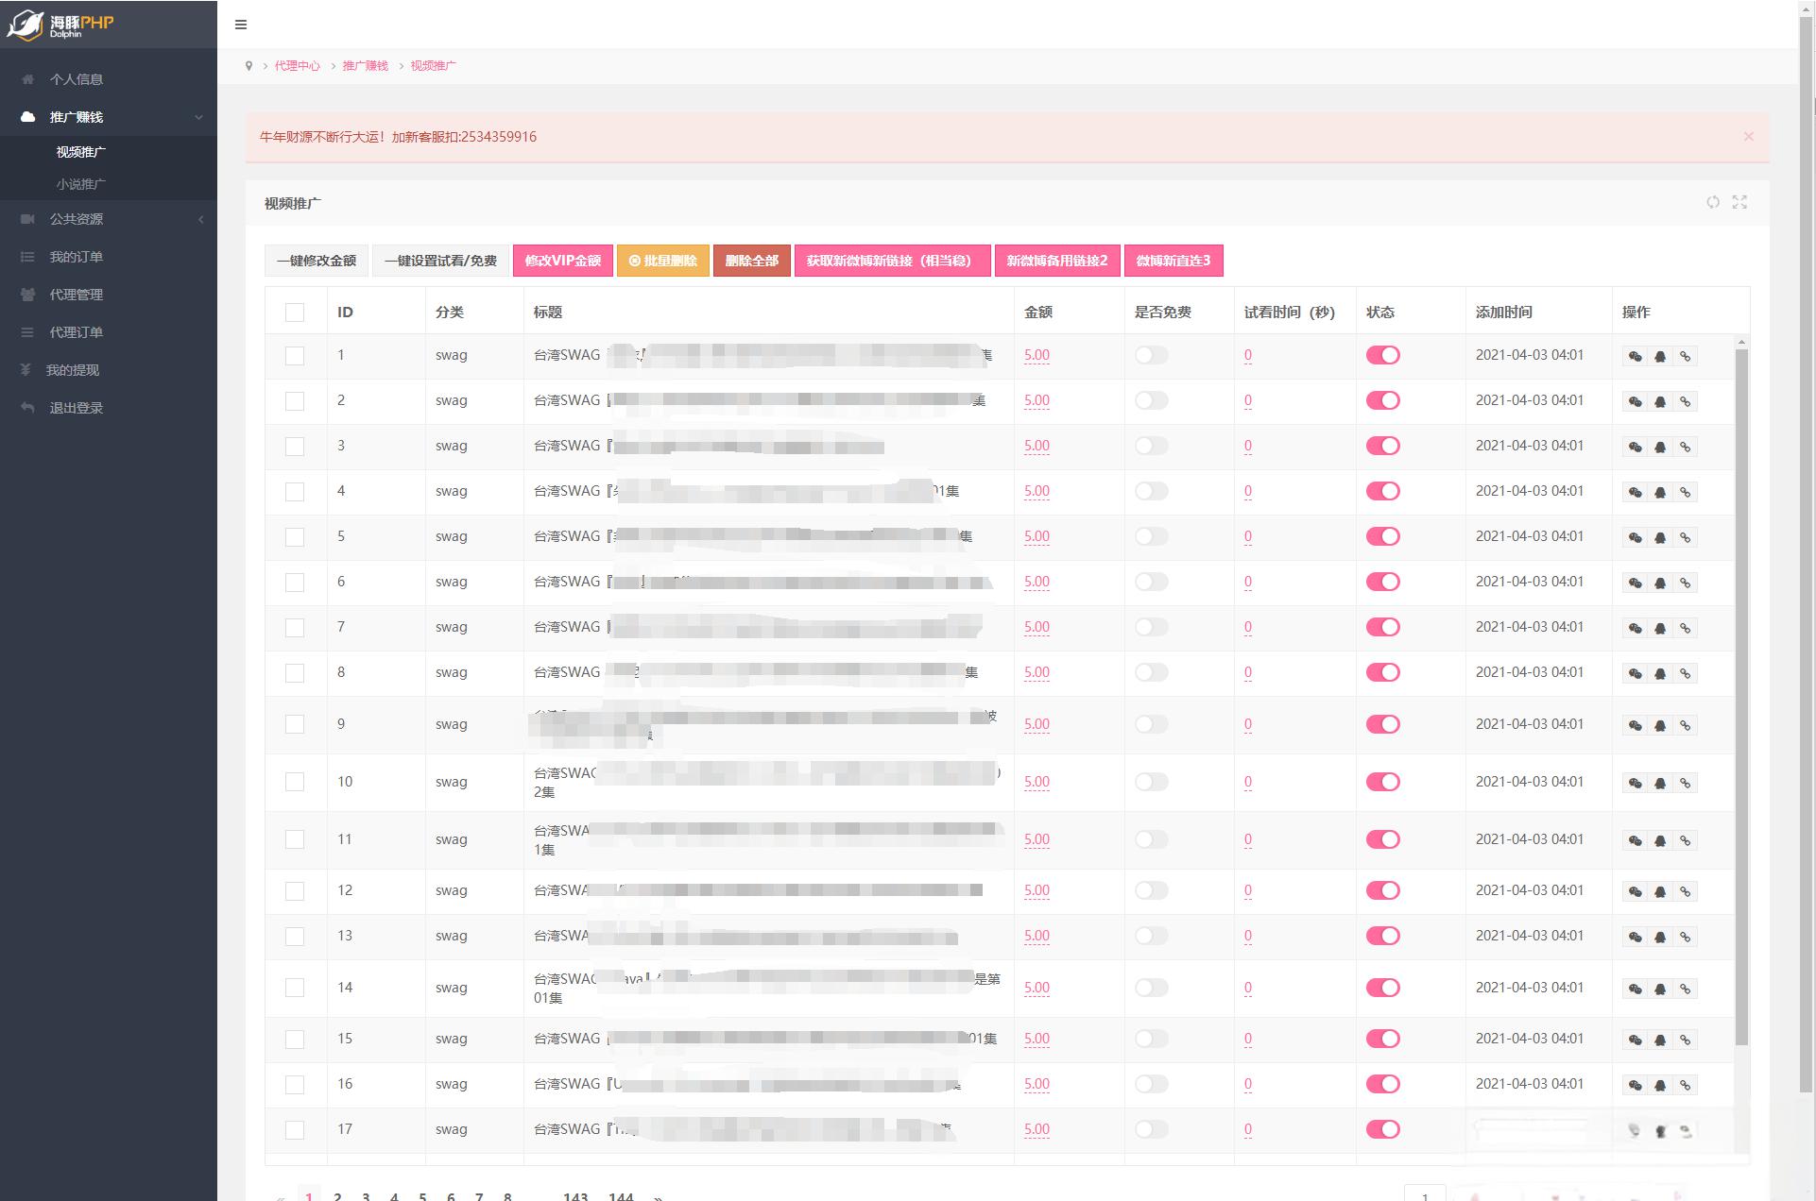Click the 一键设置试看/免费 button
Viewport: 1816px width, 1201px height.
pyautogui.click(x=440, y=261)
